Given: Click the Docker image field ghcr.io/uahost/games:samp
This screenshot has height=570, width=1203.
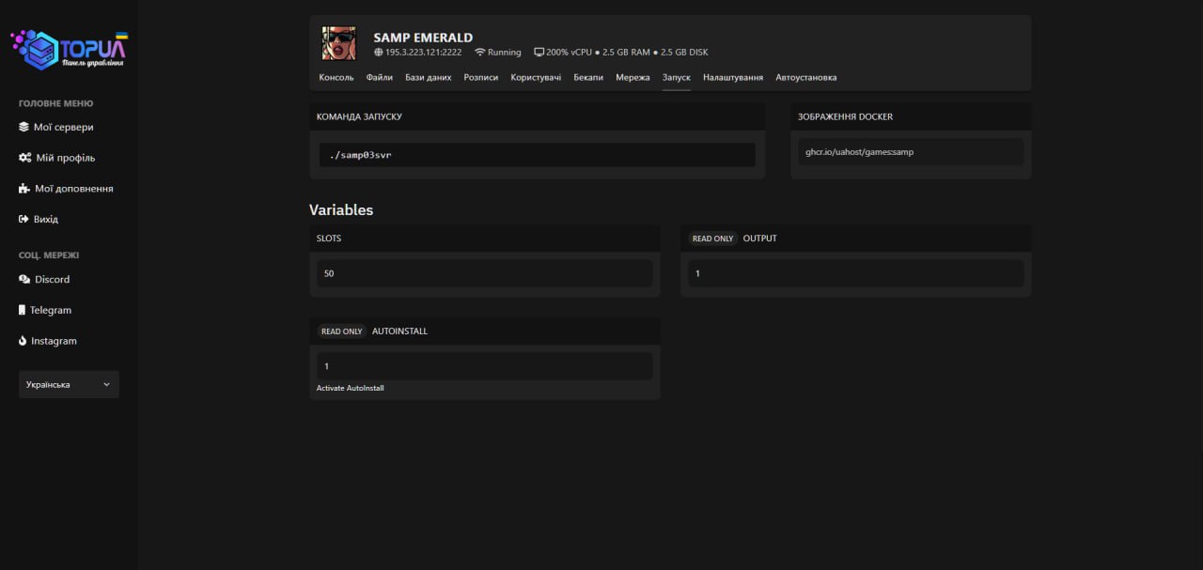Looking at the screenshot, I should (x=910, y=151).
